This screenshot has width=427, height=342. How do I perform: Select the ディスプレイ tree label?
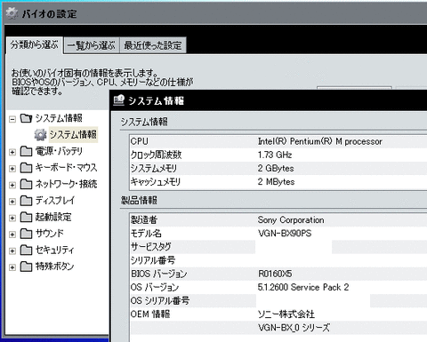[55, 201]
